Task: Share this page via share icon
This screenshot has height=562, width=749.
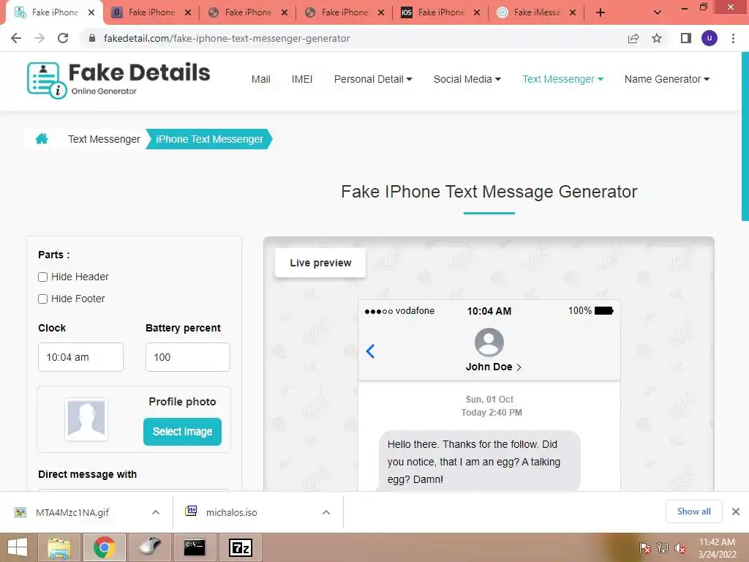Action: (x=633, y=38)
